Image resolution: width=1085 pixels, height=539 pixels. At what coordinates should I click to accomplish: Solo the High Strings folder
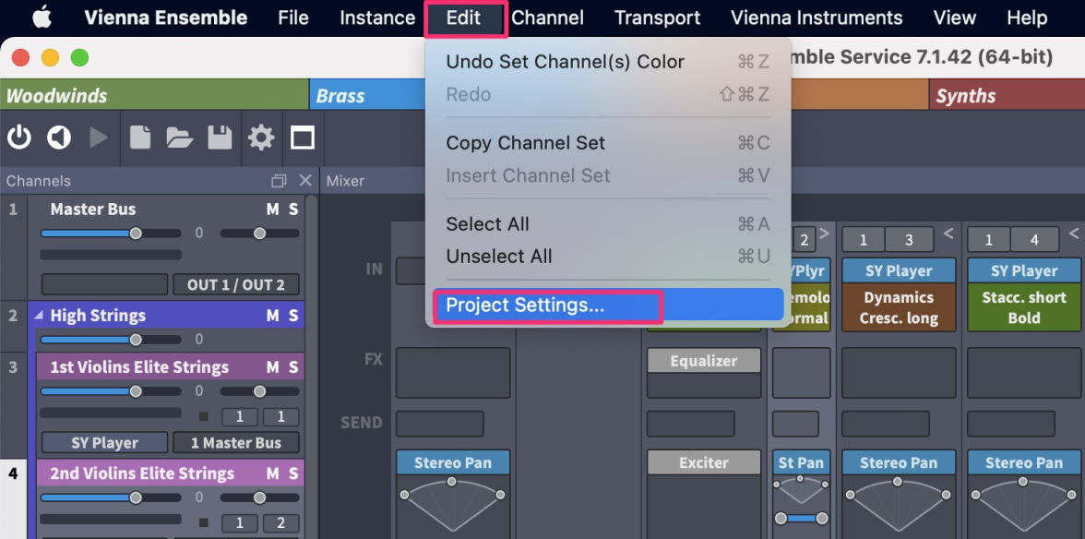tap(293, 316)
